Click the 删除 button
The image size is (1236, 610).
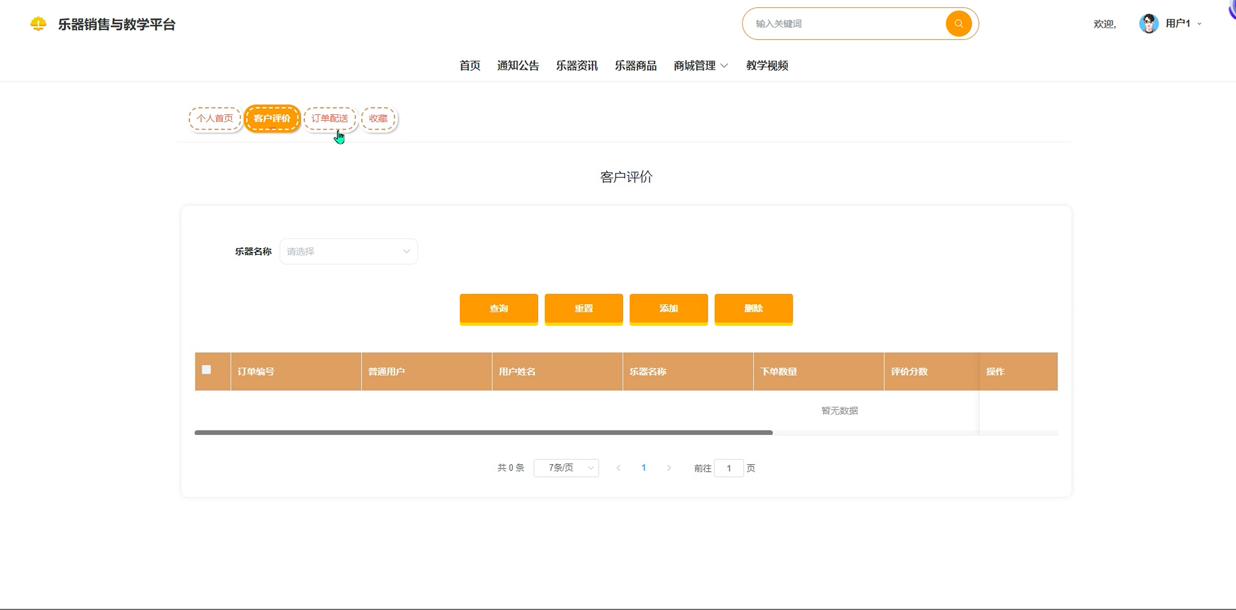[x=753, y=308]
